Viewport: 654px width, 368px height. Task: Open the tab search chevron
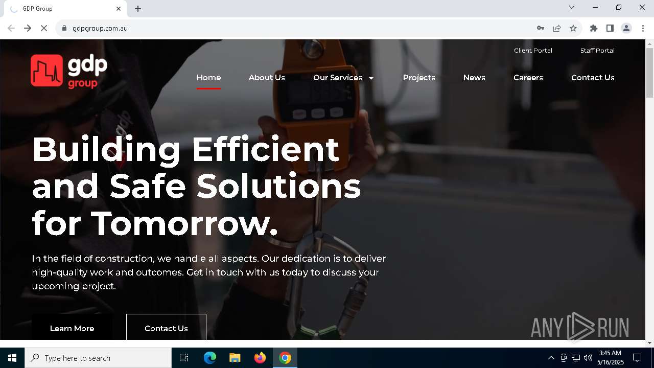572,7
